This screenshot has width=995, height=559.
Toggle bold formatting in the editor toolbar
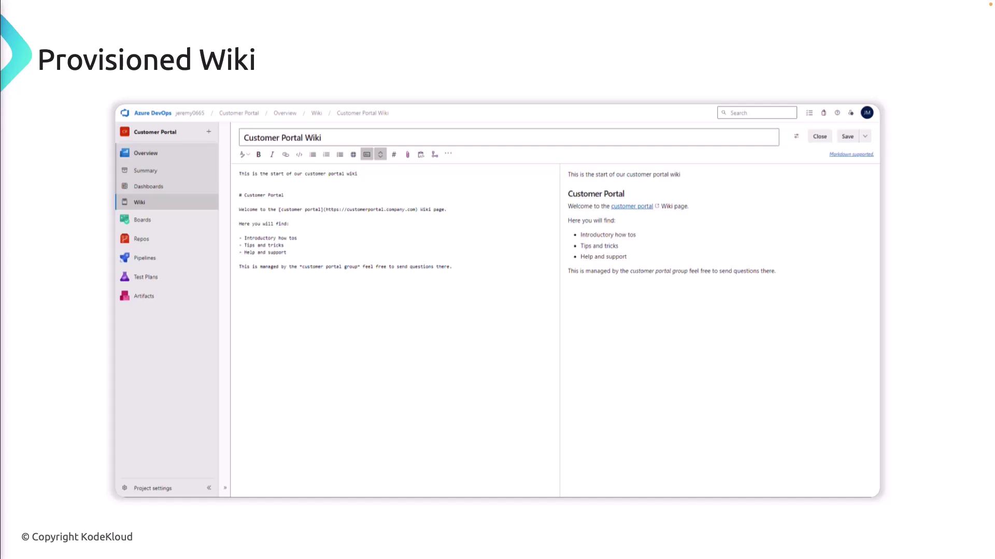click(x=259, y=154)
